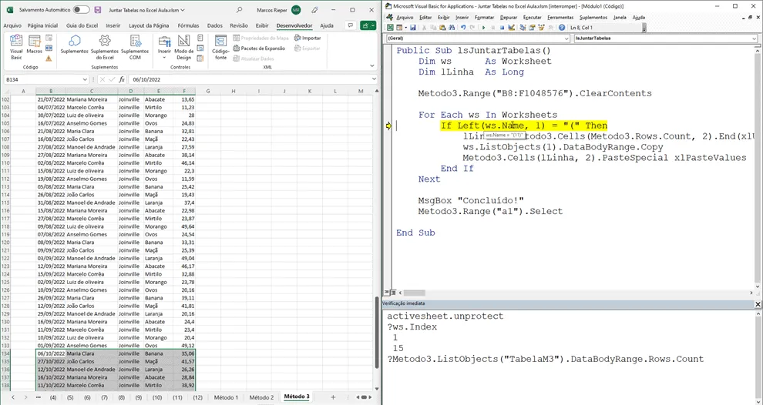
Task: Click the ?ws.Index line in immediate window
Action: coord(412,326)
